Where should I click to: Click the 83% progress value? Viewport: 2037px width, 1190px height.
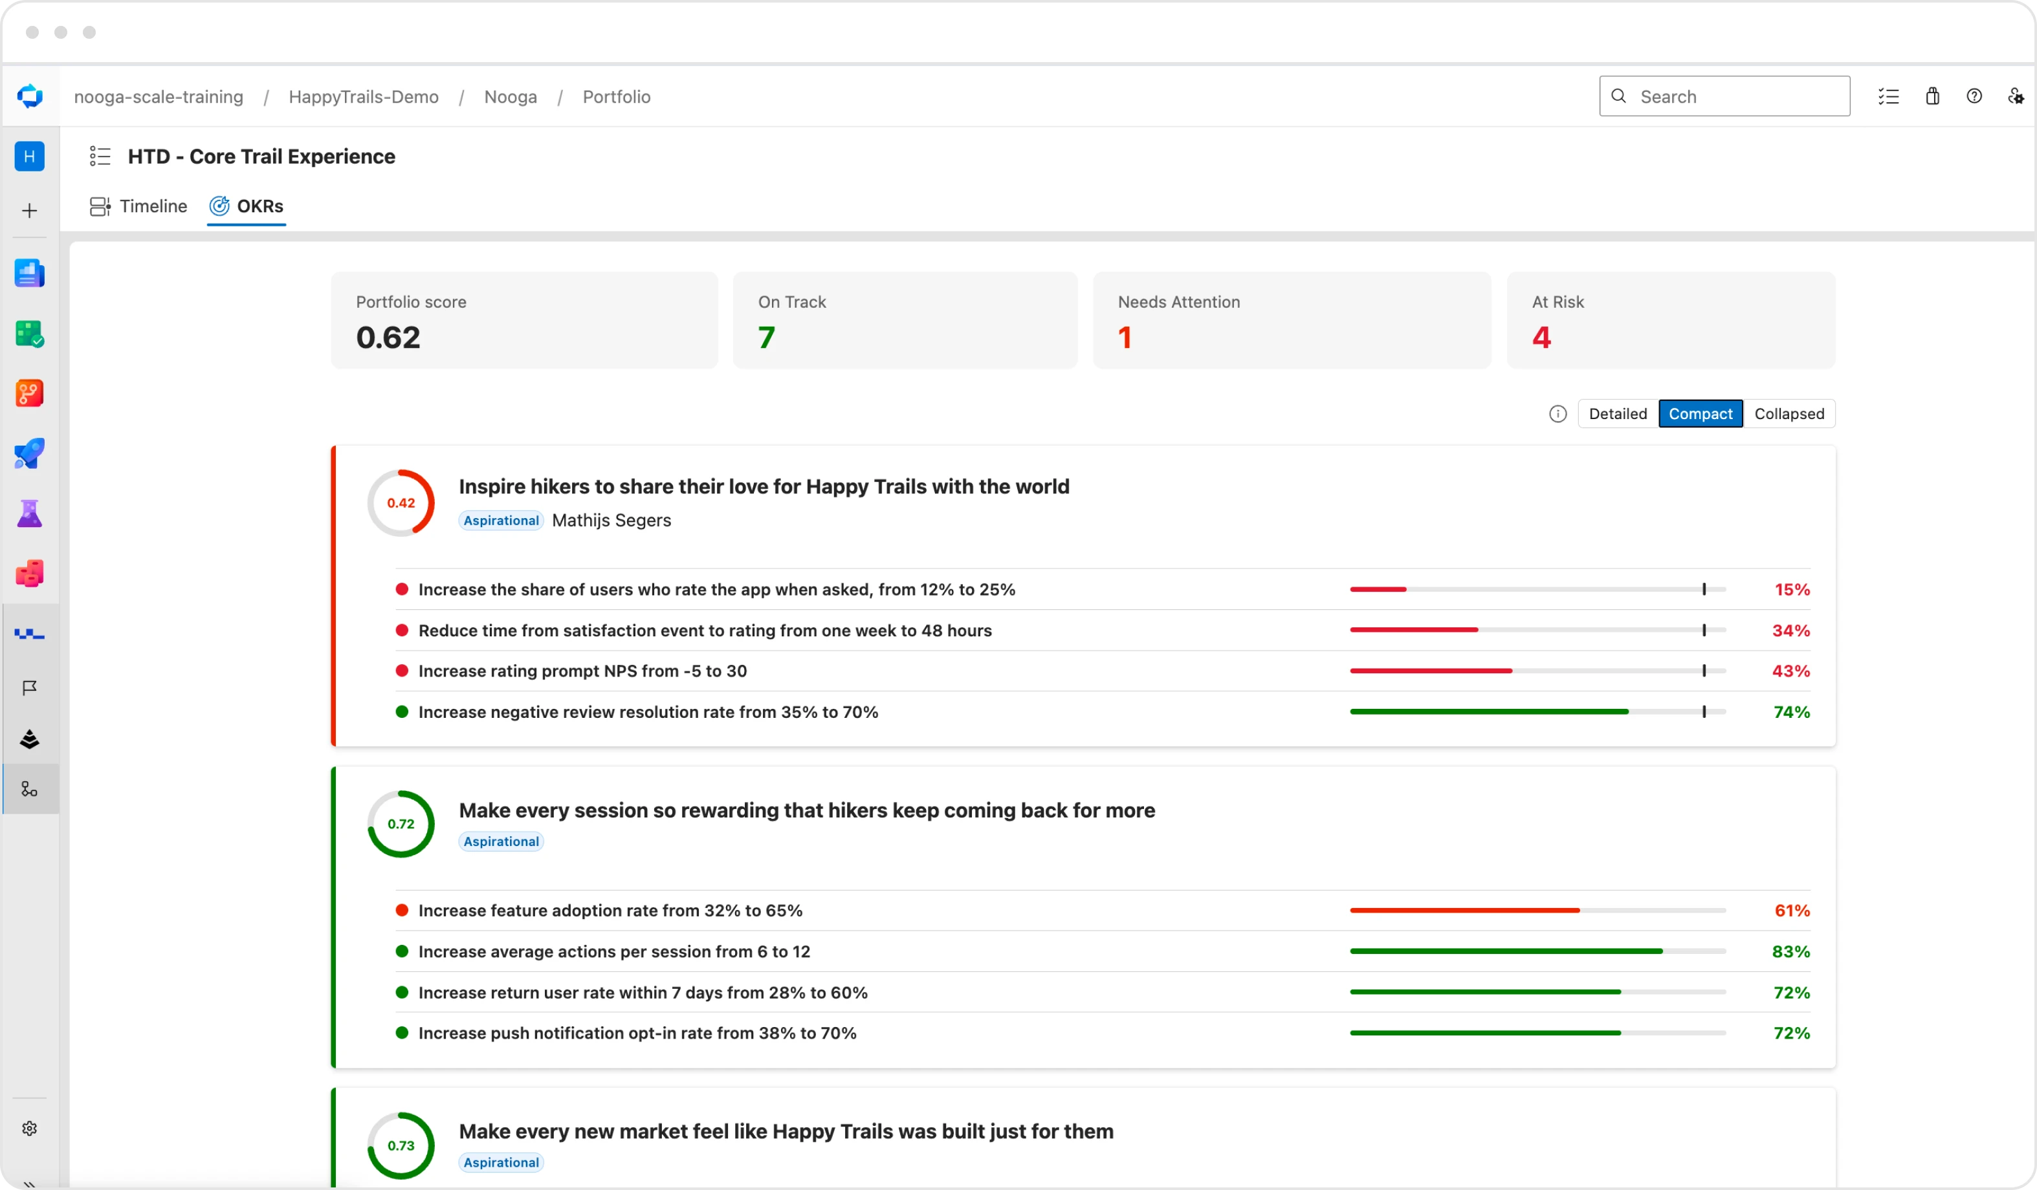[x=1790, y=952]
